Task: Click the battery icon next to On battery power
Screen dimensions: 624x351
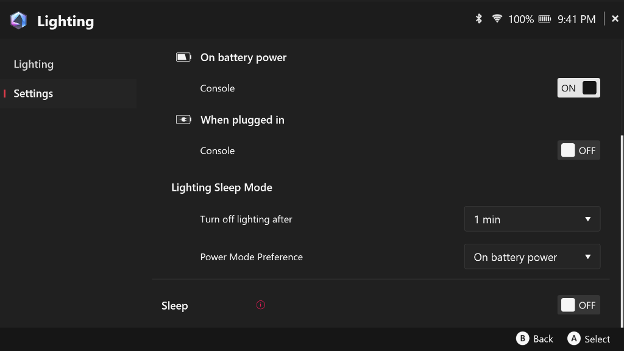Action: (x=183, y=57)
